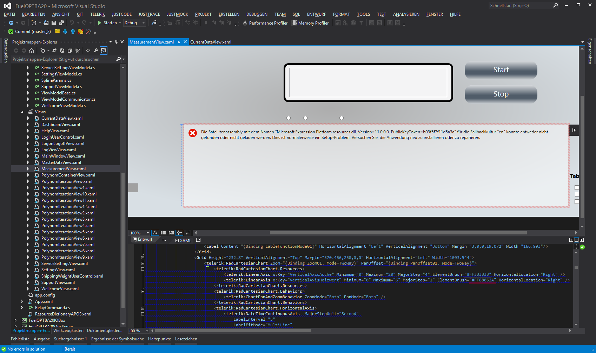The image size is (596, 353).
Task: Open the Starten dropdown arrow
Action: tap(120, 23)
